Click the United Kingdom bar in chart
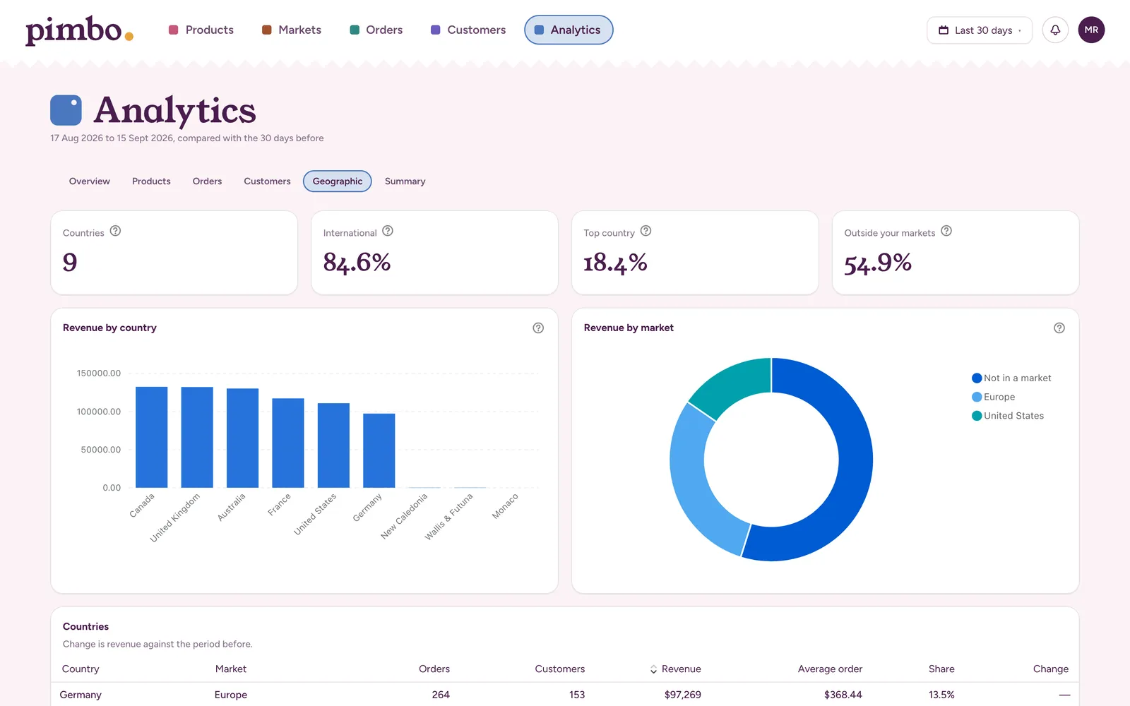Image resolution: width=1130 pixels, height=706 pixels. click(x=197, y=437)
